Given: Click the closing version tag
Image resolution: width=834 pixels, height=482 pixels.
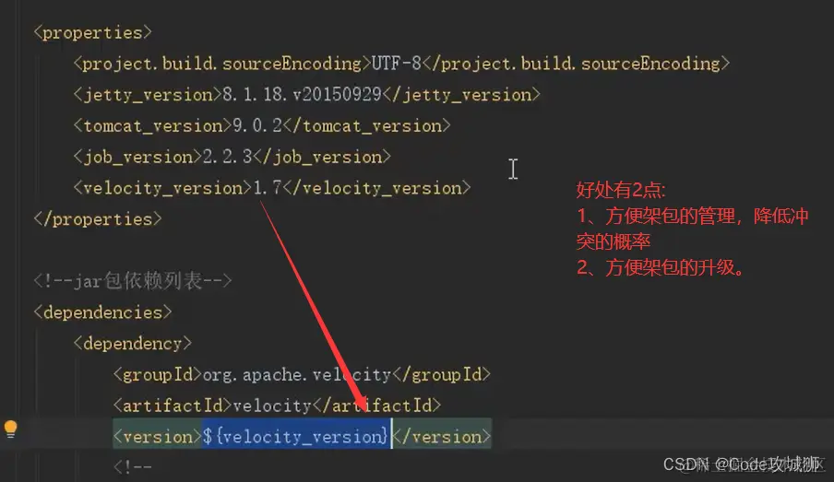Looking at the screenshot, I should pos(442,437).
